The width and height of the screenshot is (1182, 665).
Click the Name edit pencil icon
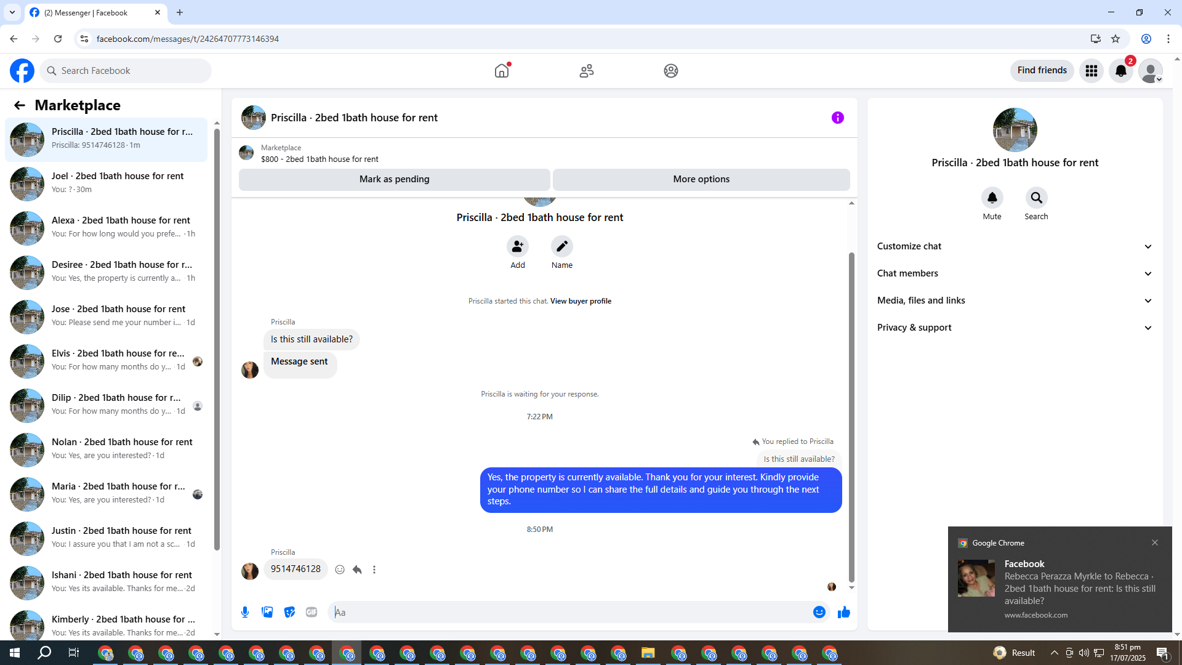[562, 246]
